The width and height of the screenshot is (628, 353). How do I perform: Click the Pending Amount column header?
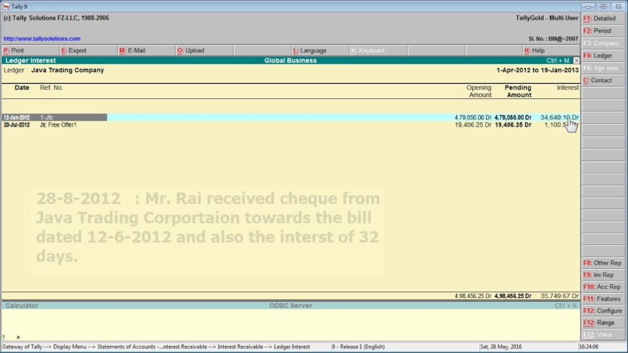[518, 91]
